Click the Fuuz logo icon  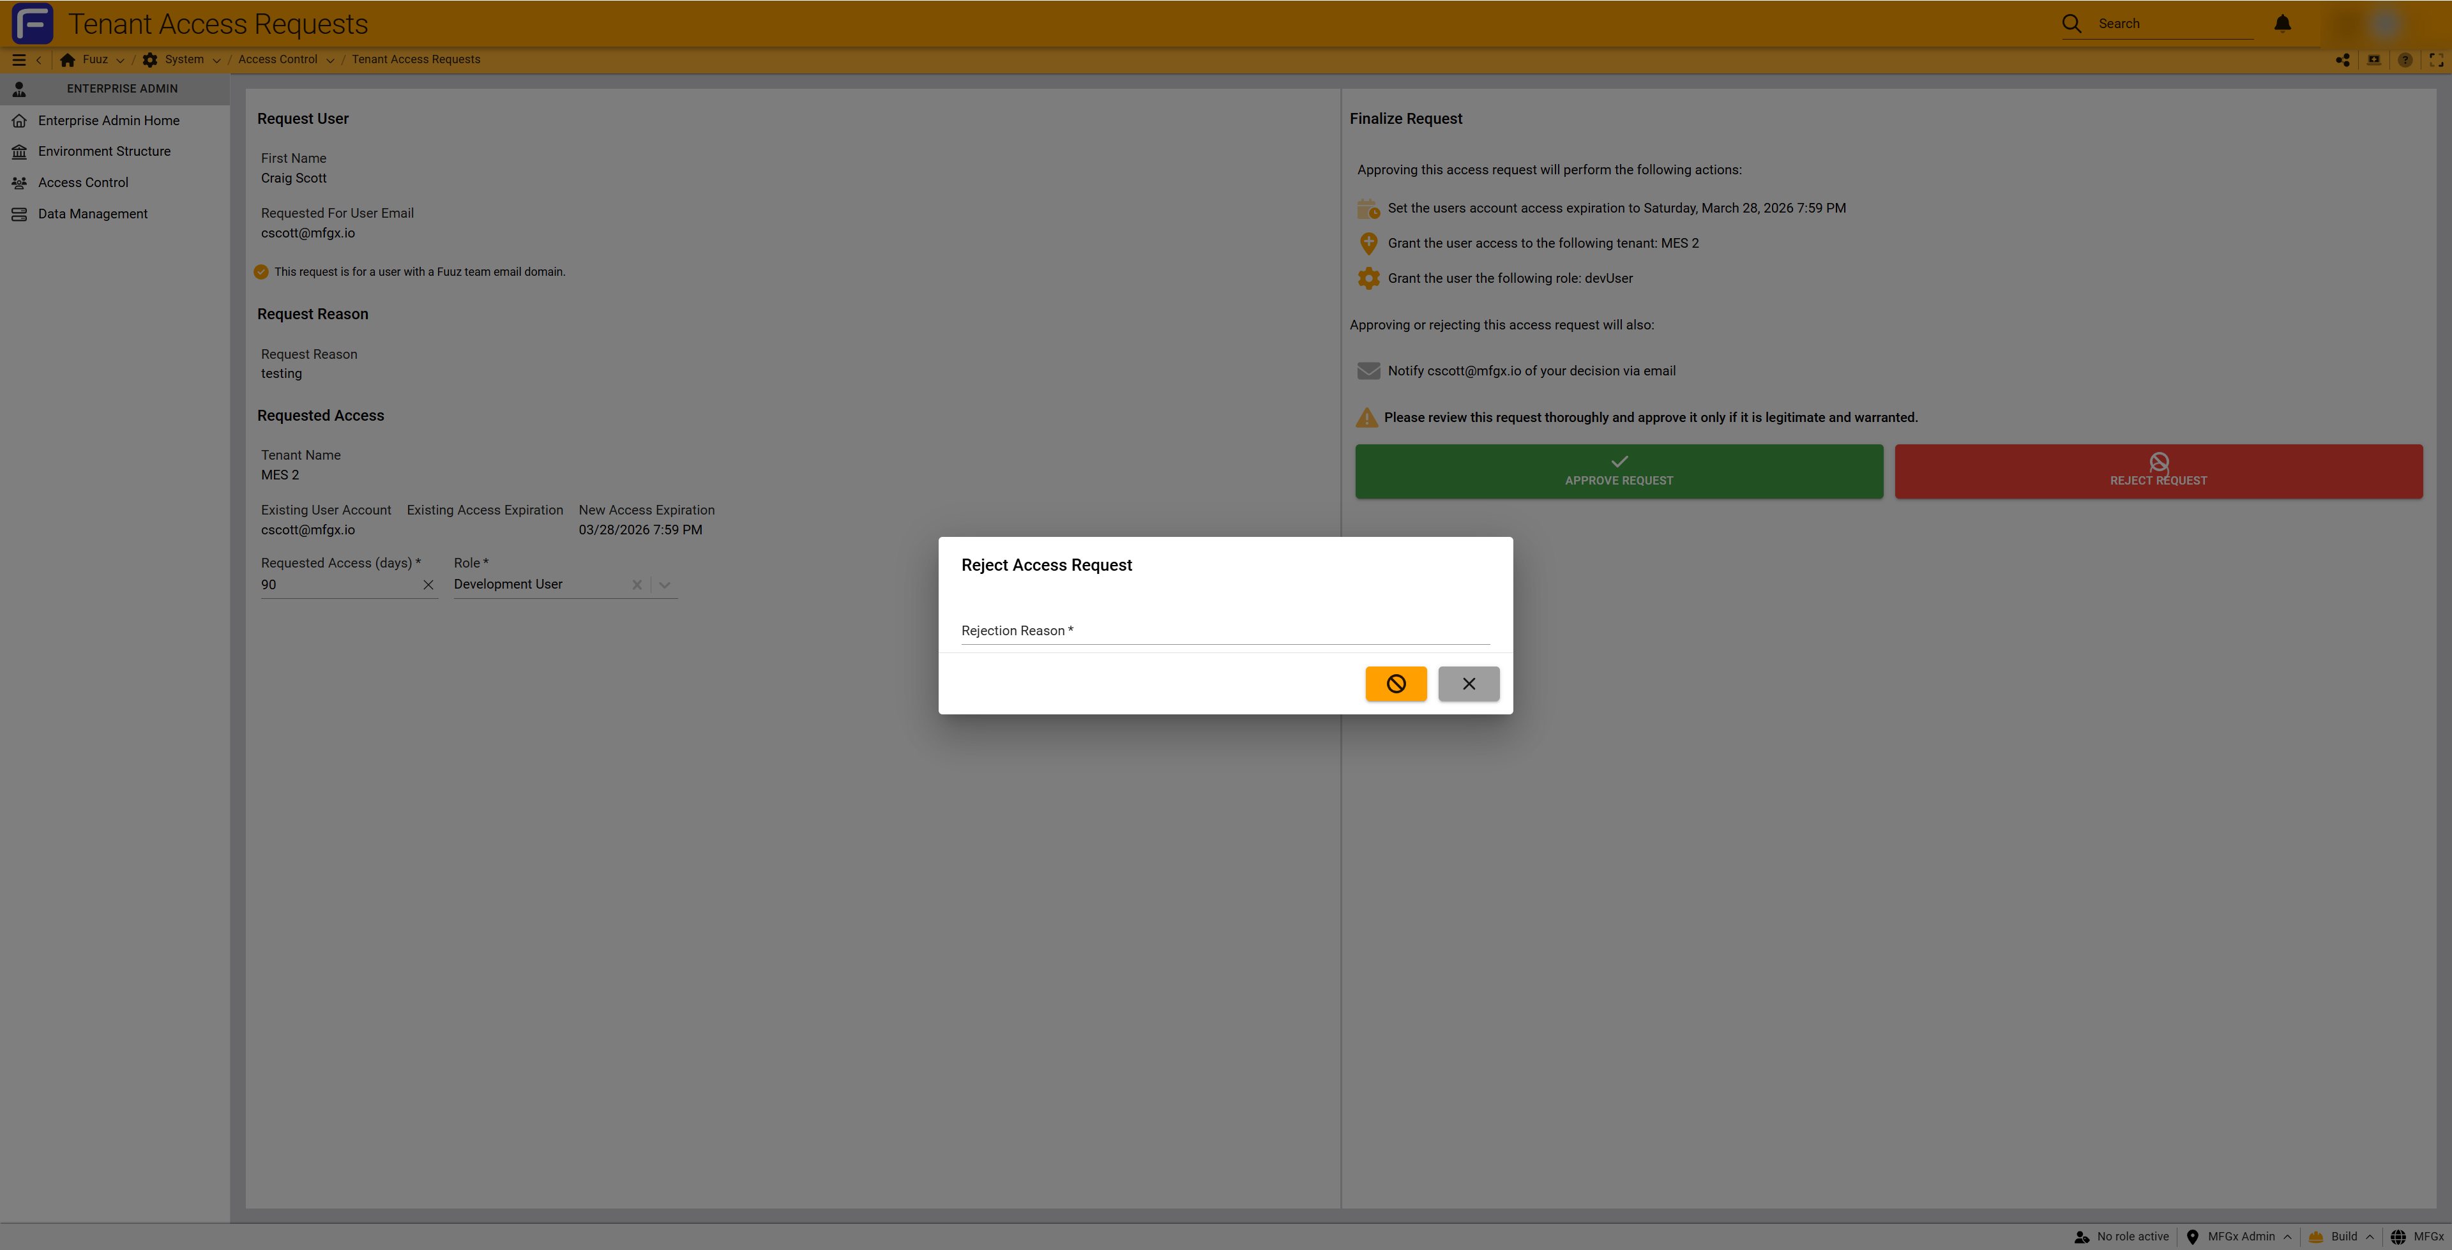[x=33, y=23]
